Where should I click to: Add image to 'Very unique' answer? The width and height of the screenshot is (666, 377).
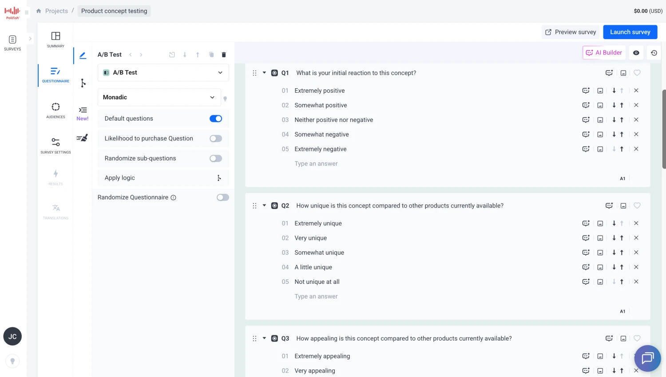(600, 238)
